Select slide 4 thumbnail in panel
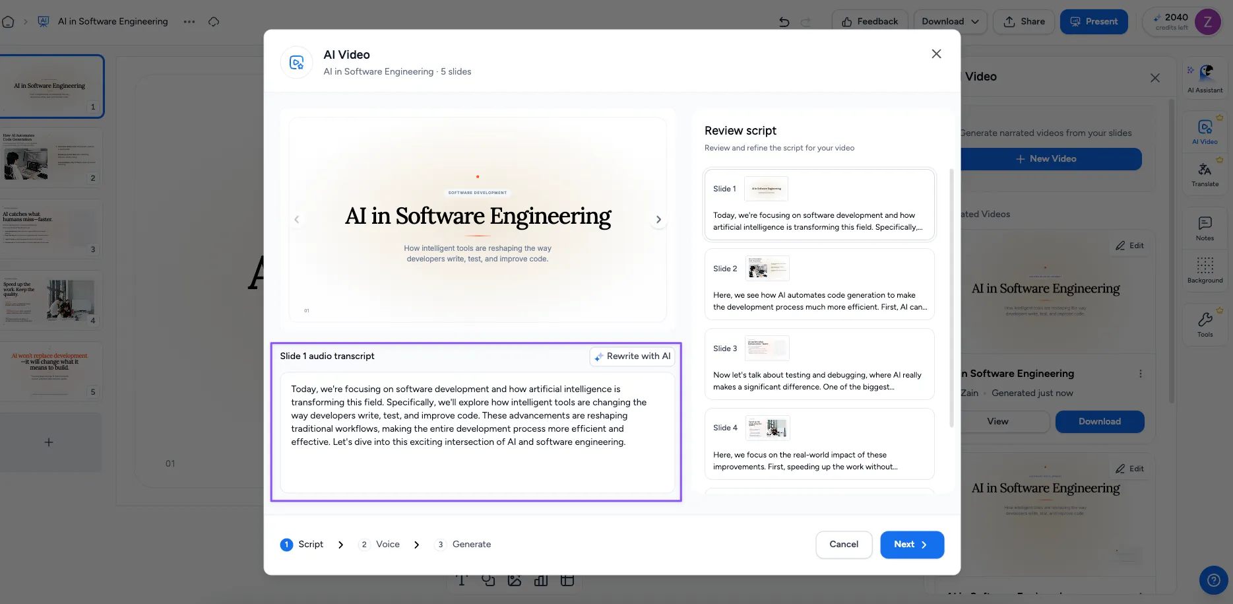The width and height of the screenshot is (1233, 604). point(51,301)
